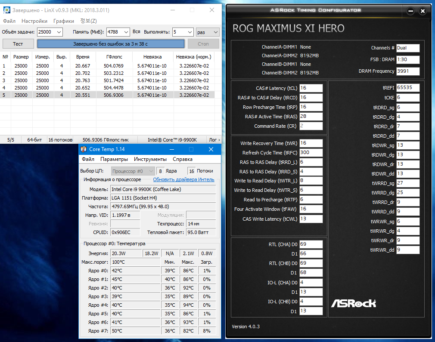
Task: Click the 20.652 time cell
Action: point(83,88)
